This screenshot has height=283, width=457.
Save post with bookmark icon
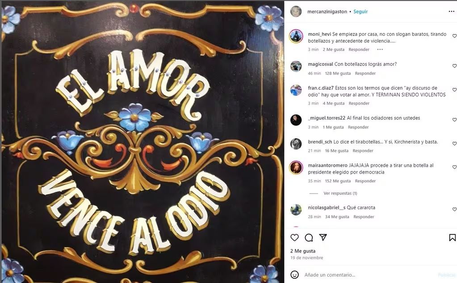click(x=452, y=237)
